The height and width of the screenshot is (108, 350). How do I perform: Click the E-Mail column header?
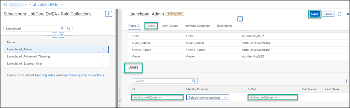pos(252,89)
